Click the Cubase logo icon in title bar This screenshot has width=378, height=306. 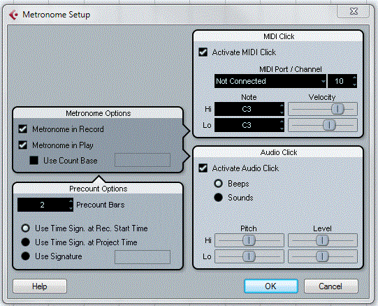pyautogui.click(x=13, y=15)
